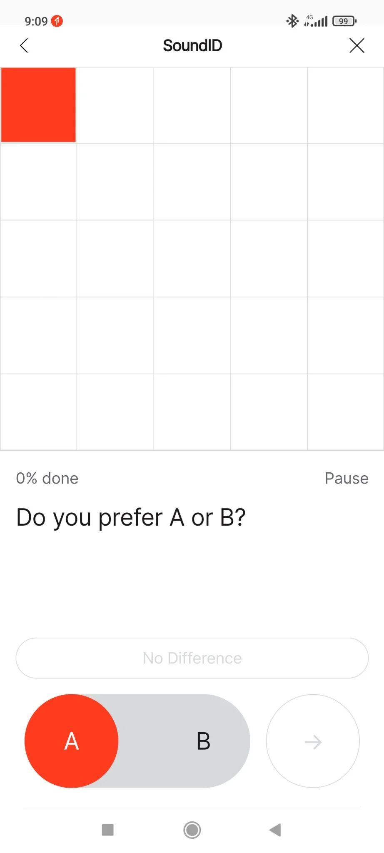Tap the next arrow button
This screenshot has width=384, height=853.
click(313, 741)
